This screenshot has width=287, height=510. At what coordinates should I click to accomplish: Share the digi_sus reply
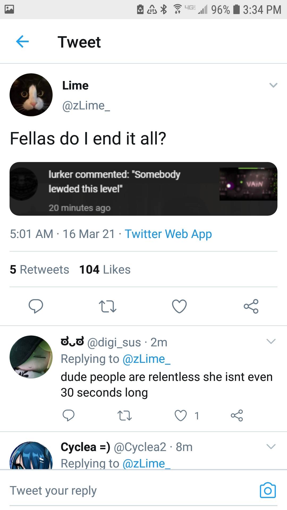(237, 415)
